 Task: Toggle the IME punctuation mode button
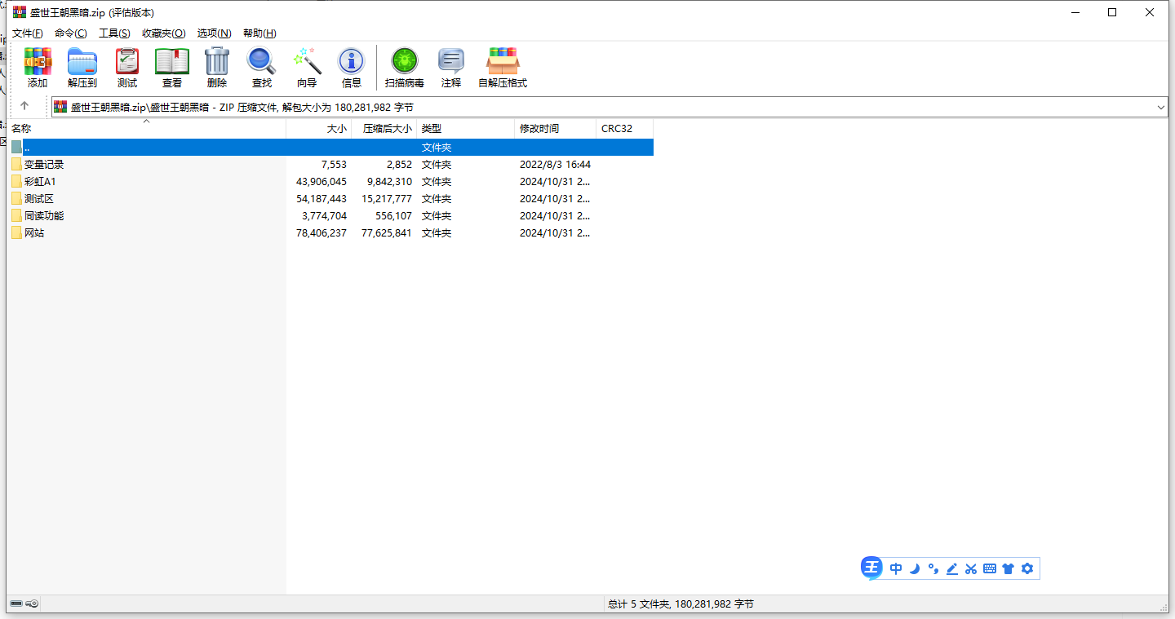(933, 568)
